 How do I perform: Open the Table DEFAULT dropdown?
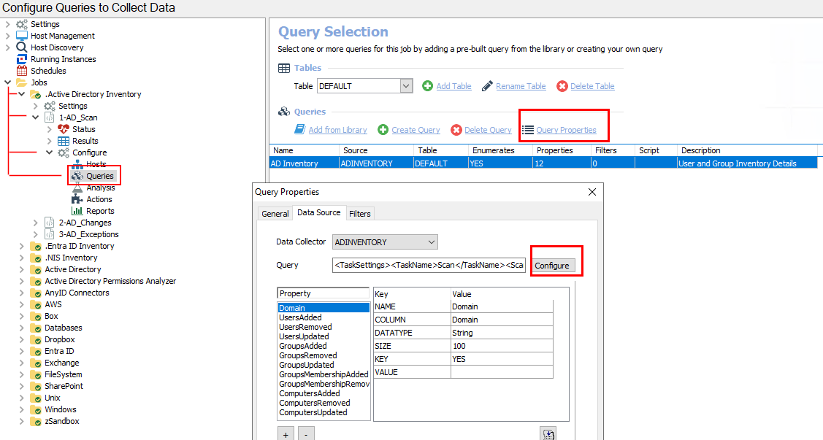(x=407, y=86)
